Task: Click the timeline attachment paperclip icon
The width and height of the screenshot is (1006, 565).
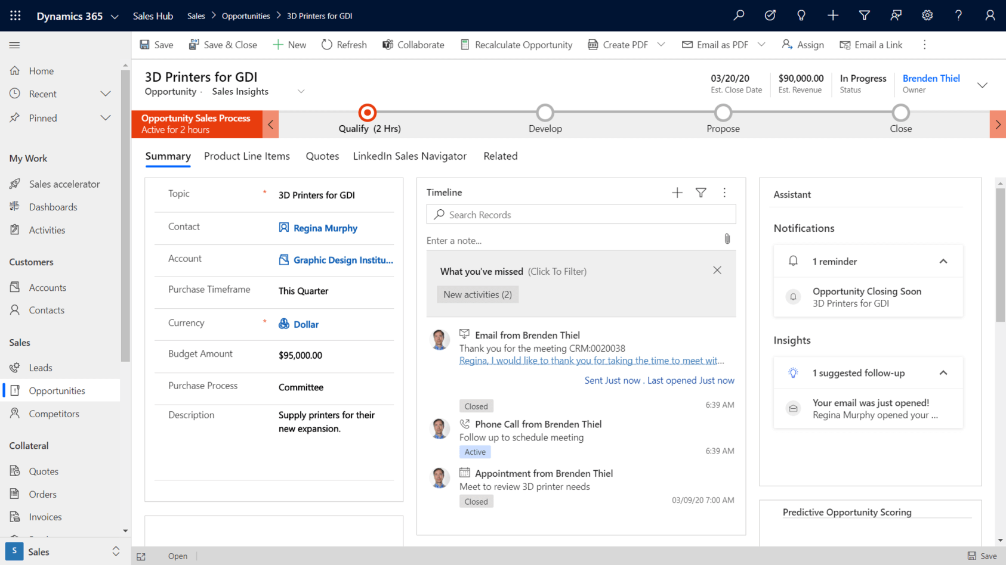Action: click(727, 239)
